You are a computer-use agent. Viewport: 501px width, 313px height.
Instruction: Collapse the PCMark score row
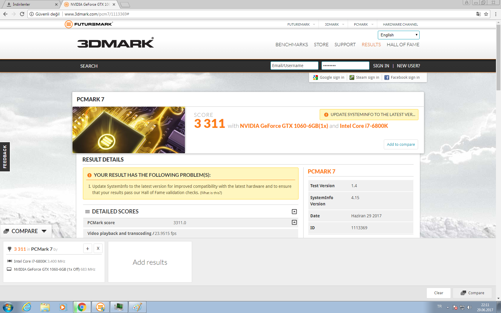point(294,222)
